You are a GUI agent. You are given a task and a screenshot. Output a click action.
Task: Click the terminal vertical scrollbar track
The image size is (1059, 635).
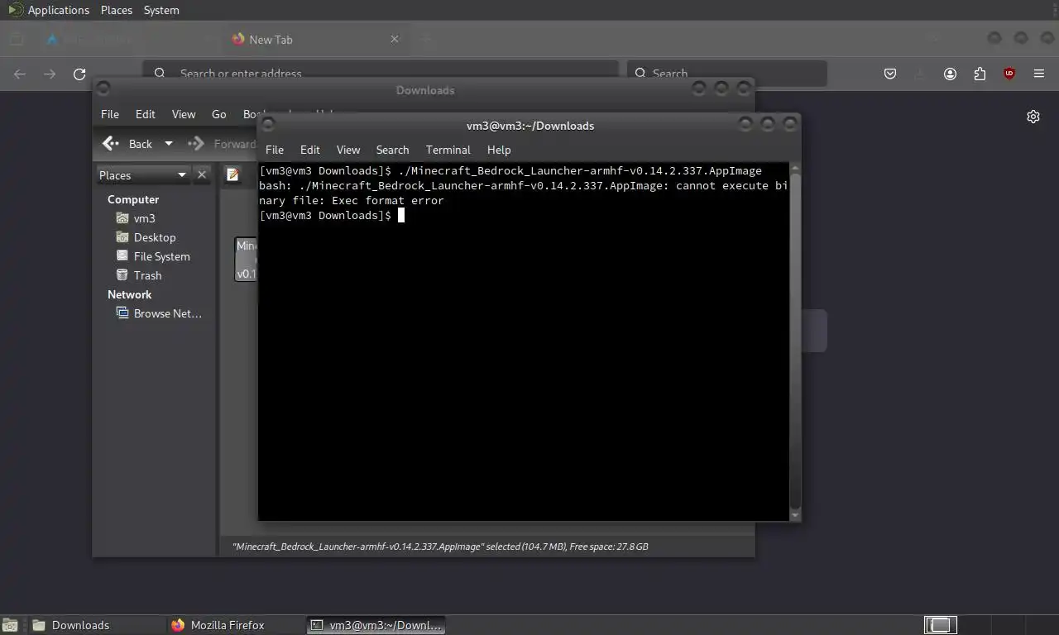click(x=795, y=341)
